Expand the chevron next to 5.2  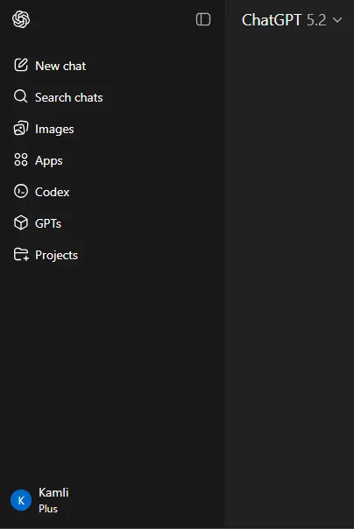(337, 20)
